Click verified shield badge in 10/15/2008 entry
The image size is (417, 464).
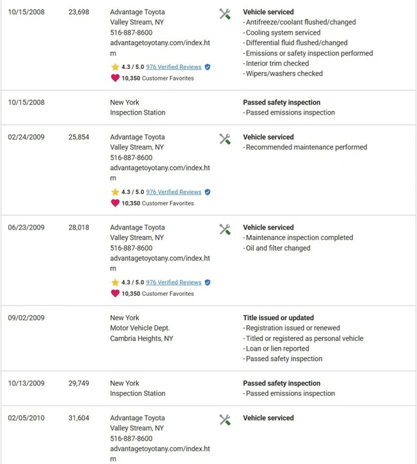(x=208, y=67)
